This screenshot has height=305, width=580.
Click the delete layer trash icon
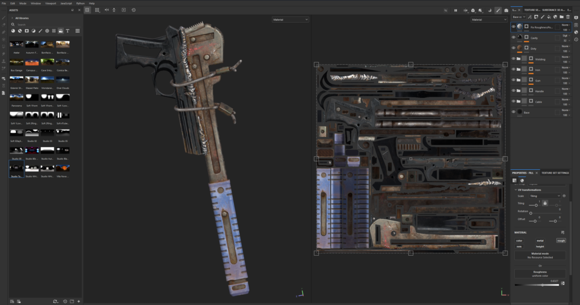point(568,17)
